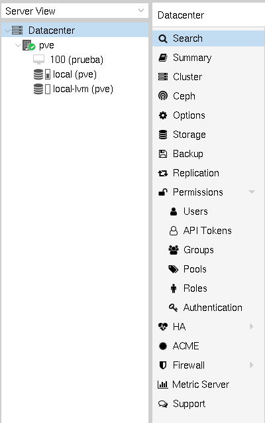Collapse the pve node in tree
This screenshot has width=265, height=423.
click(18, 45)
